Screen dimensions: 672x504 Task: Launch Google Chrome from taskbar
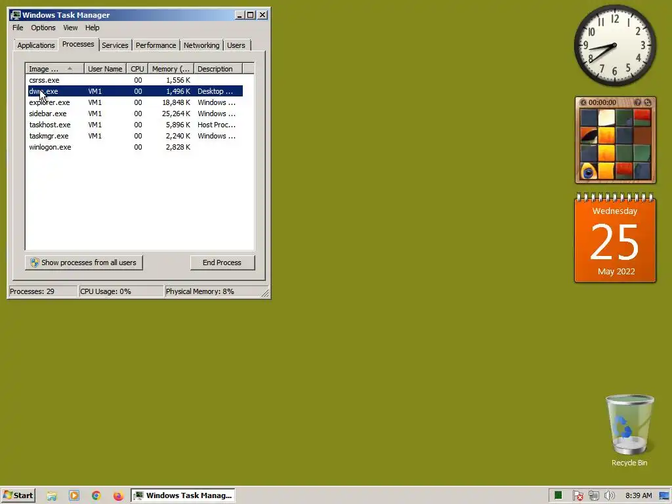click(x=96, y=496)
